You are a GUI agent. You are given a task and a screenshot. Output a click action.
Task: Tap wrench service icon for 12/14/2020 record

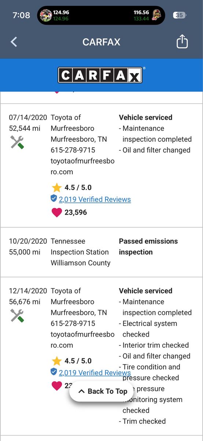17,315
